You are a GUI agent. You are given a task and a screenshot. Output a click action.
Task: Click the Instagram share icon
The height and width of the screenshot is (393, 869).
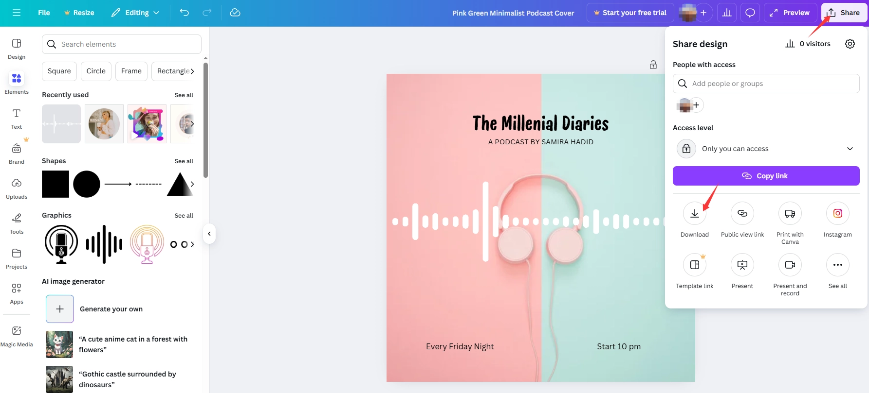[x=838, y=213]
